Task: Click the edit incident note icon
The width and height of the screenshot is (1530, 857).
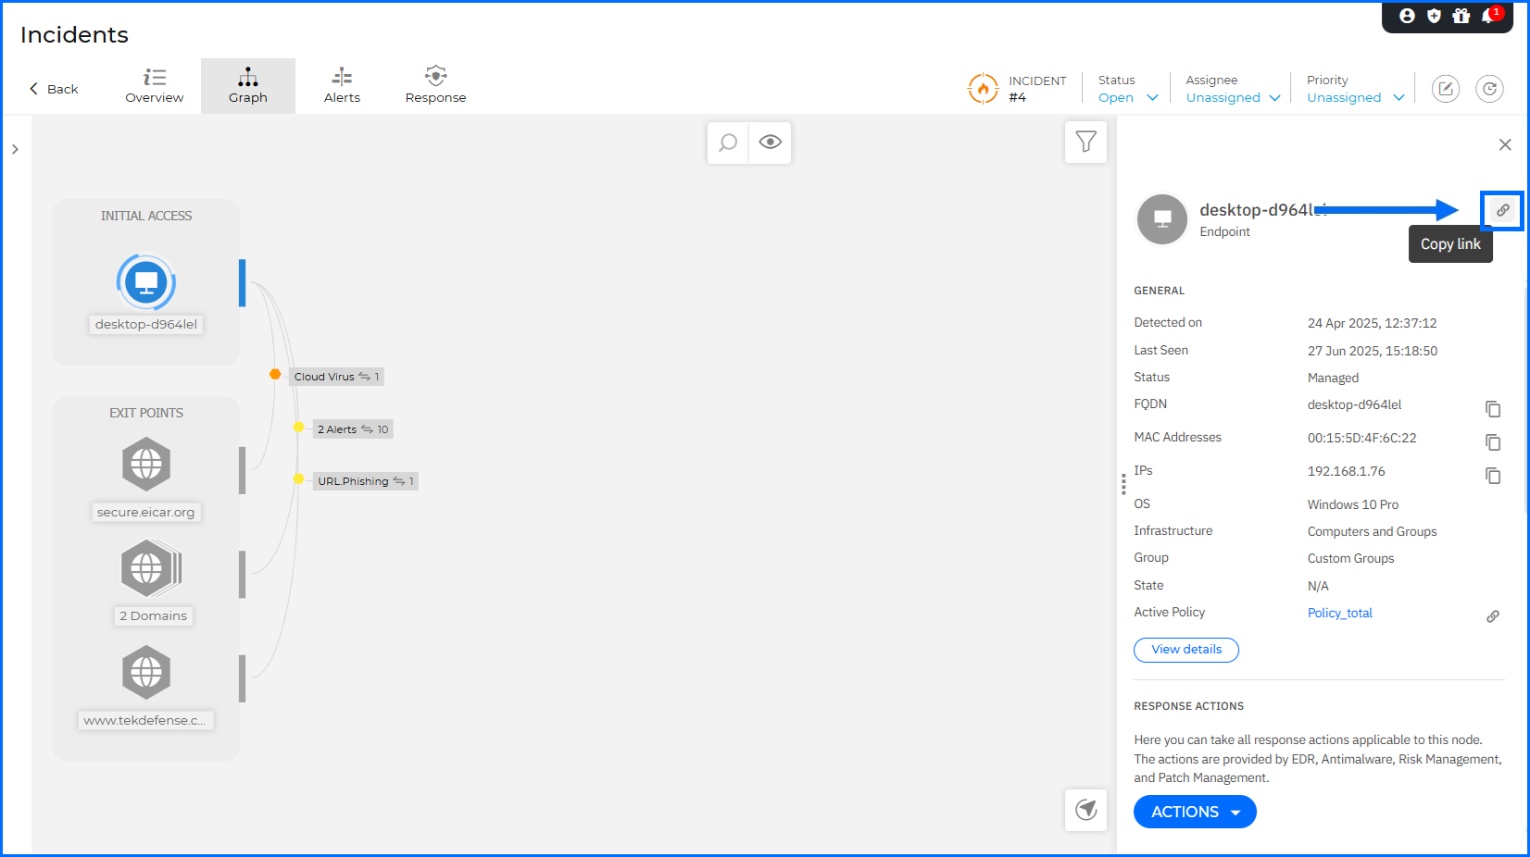Action: (x=1445, y=89)
